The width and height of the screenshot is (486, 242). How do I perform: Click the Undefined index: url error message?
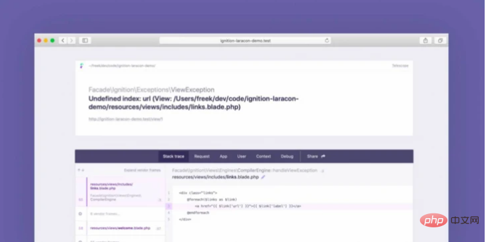tap(194, 103)
